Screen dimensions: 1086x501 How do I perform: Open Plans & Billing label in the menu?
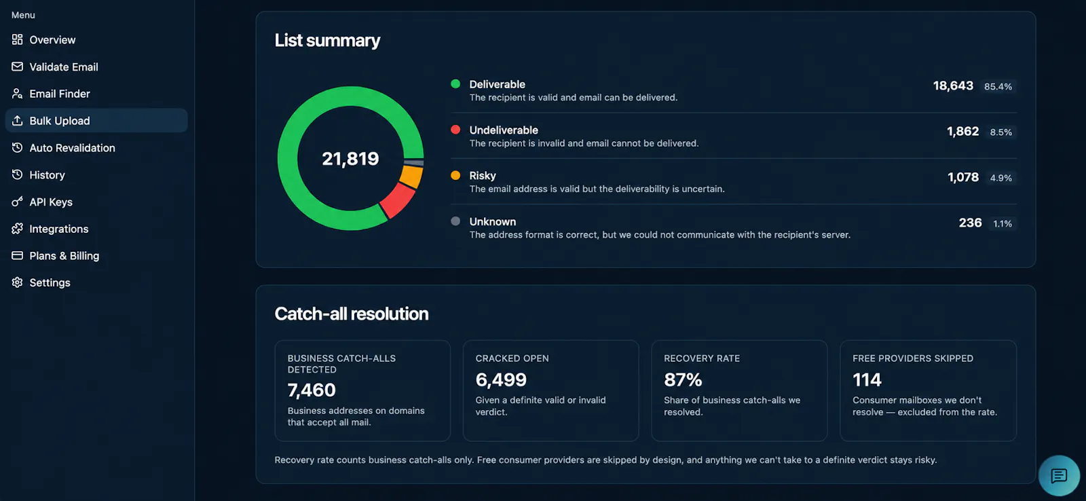pyautogui.click(x=64, y=255)
